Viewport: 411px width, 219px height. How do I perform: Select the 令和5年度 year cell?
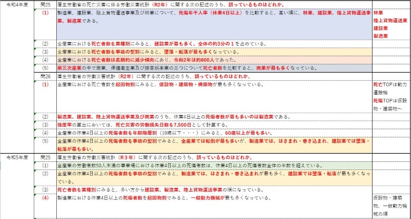(x=17, y=157)
